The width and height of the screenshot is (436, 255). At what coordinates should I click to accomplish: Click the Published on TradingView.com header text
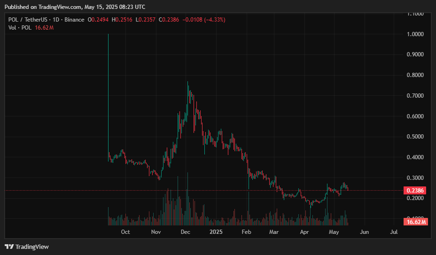pyautogui.click(x=75, y=7)
